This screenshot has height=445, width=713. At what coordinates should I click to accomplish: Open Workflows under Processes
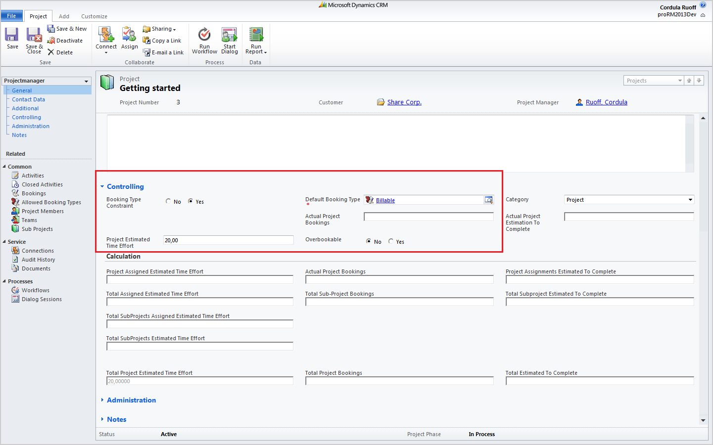[x=35, y=290]
